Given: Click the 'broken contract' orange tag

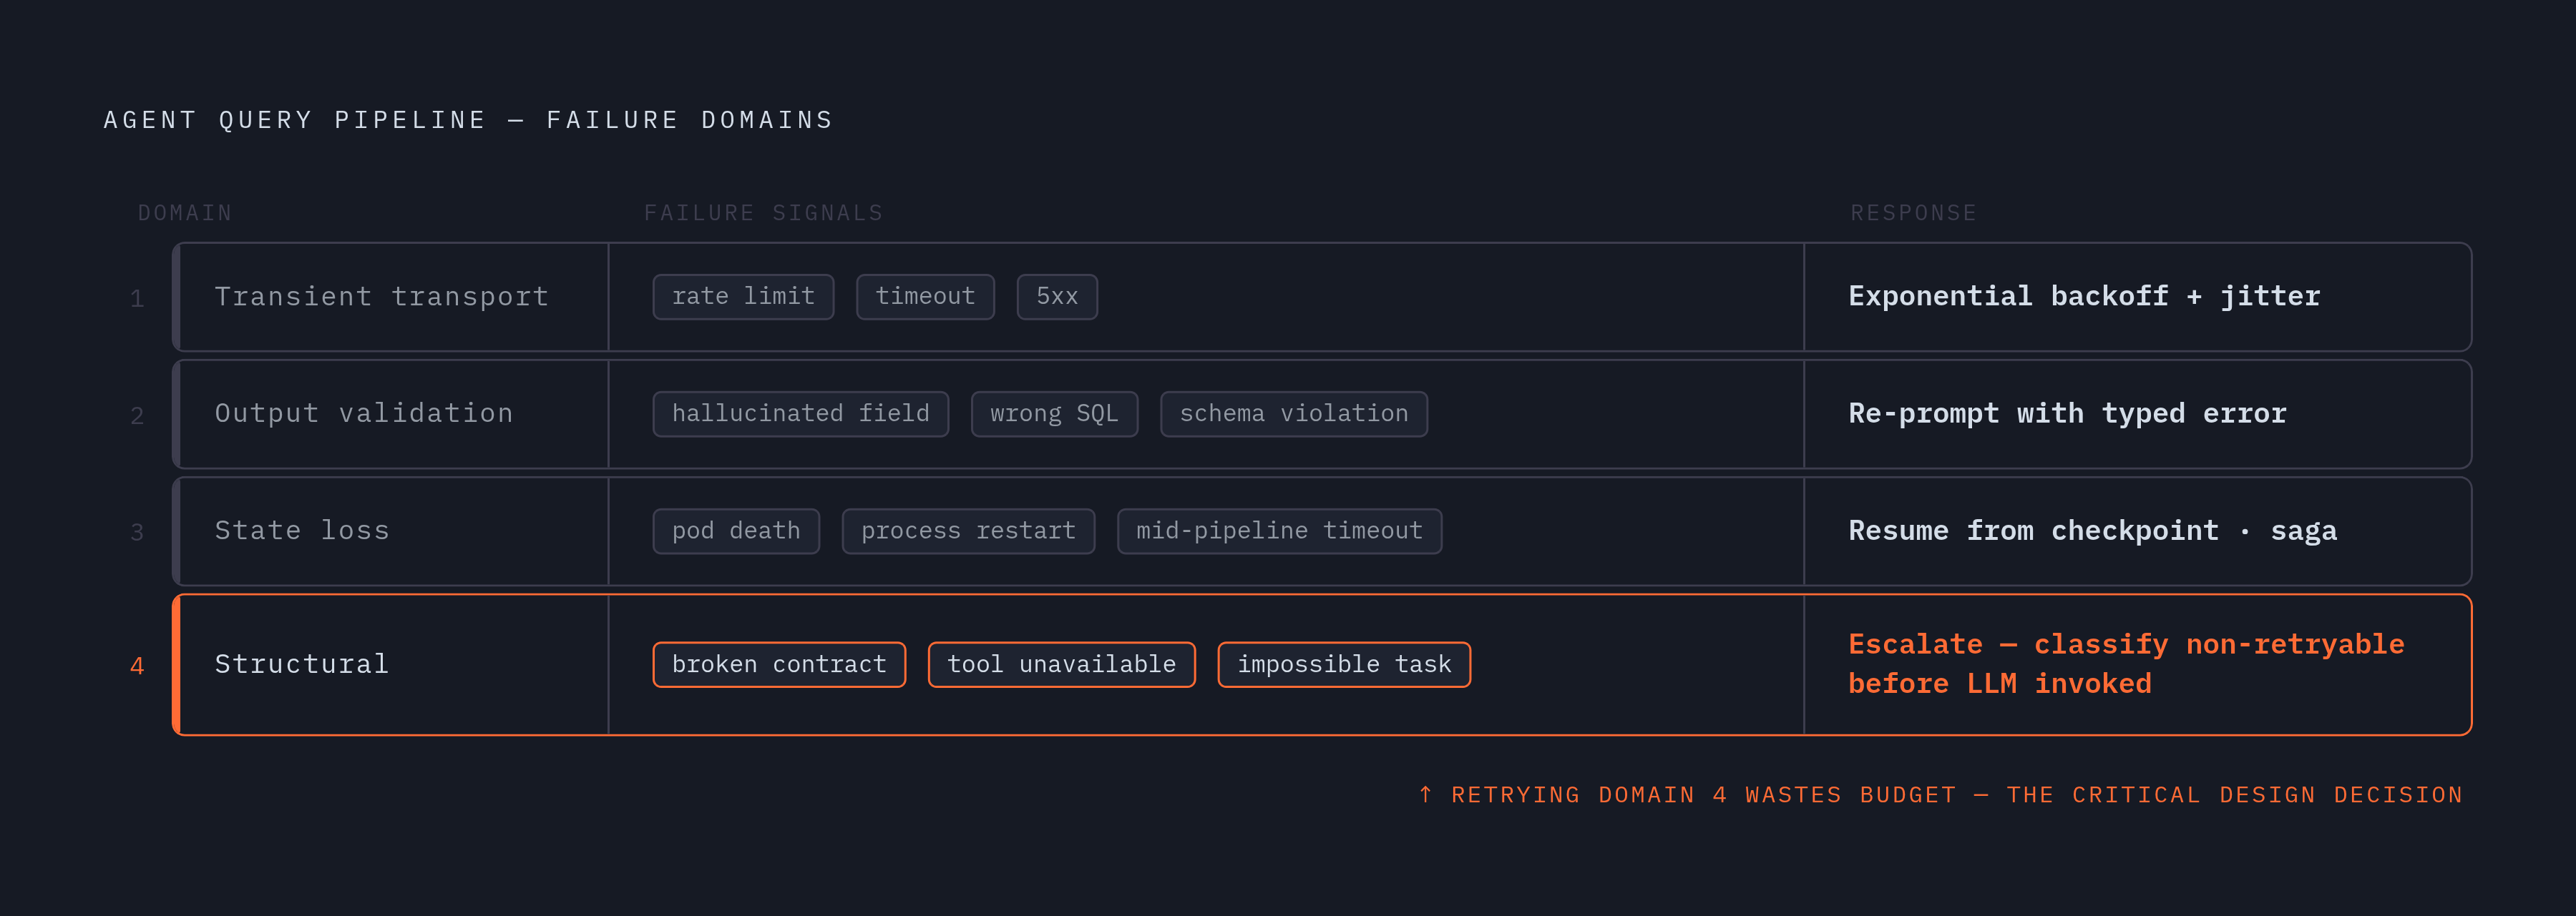Looking at the screenshot, I should point(779,664).
